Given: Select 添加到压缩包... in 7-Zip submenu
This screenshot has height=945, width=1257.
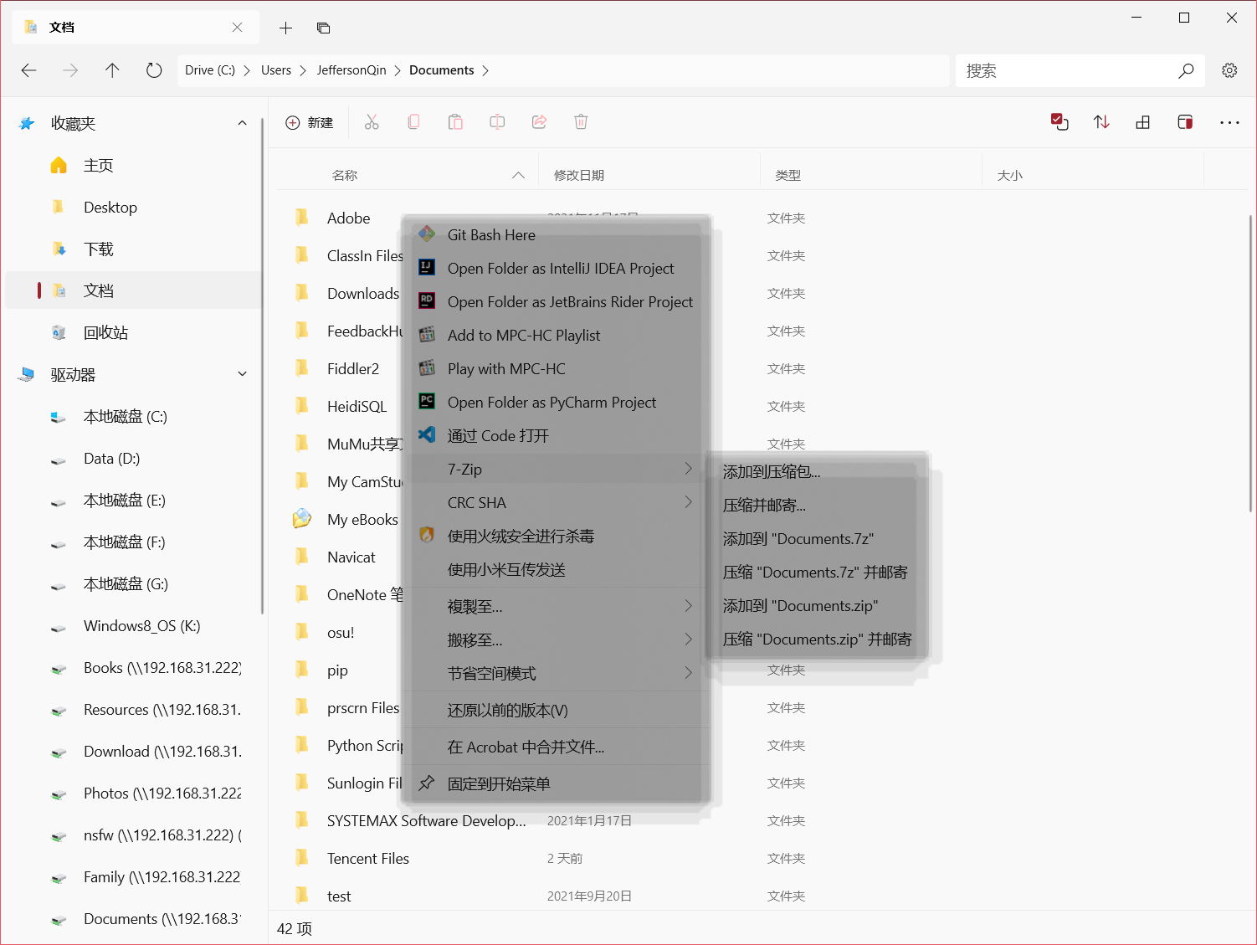Looking at the screenshot, I should point(816,472).
